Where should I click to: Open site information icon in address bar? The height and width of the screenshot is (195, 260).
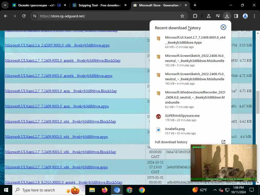coord(35,16)
